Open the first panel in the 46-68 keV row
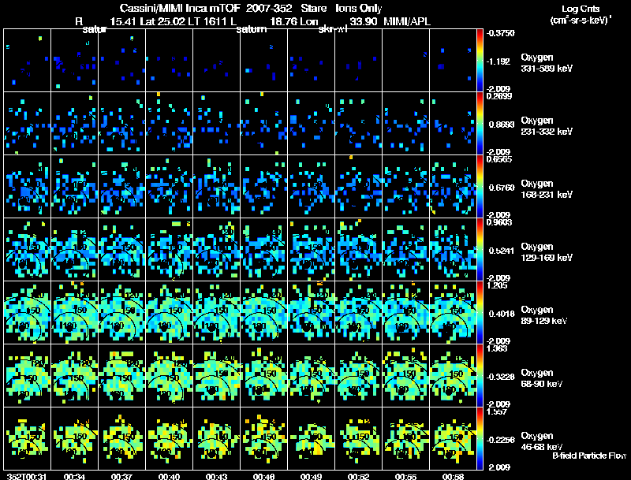Viewport: 631px width, 480px height. [x=28, y=438]
